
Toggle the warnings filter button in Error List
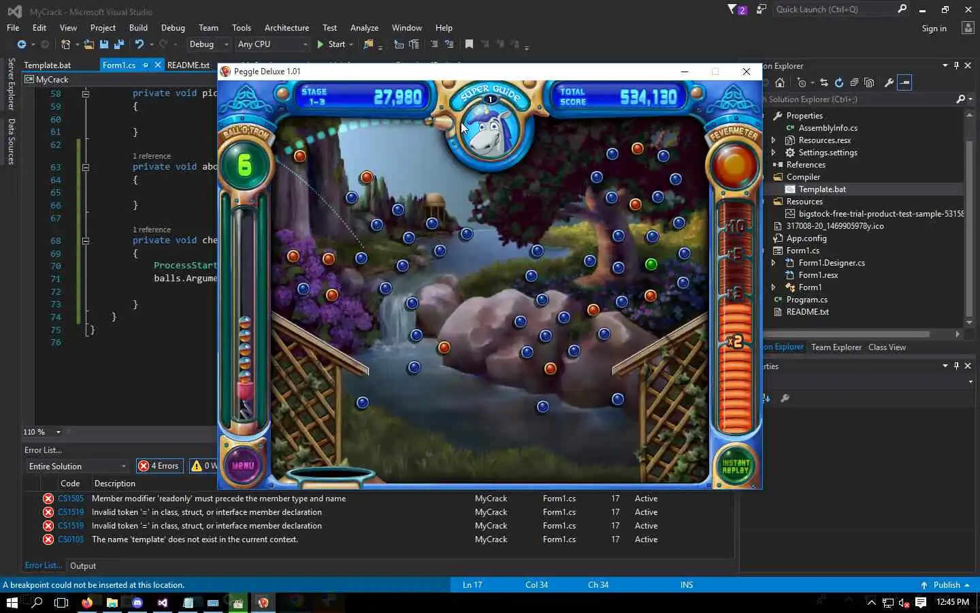pos(203,466)
